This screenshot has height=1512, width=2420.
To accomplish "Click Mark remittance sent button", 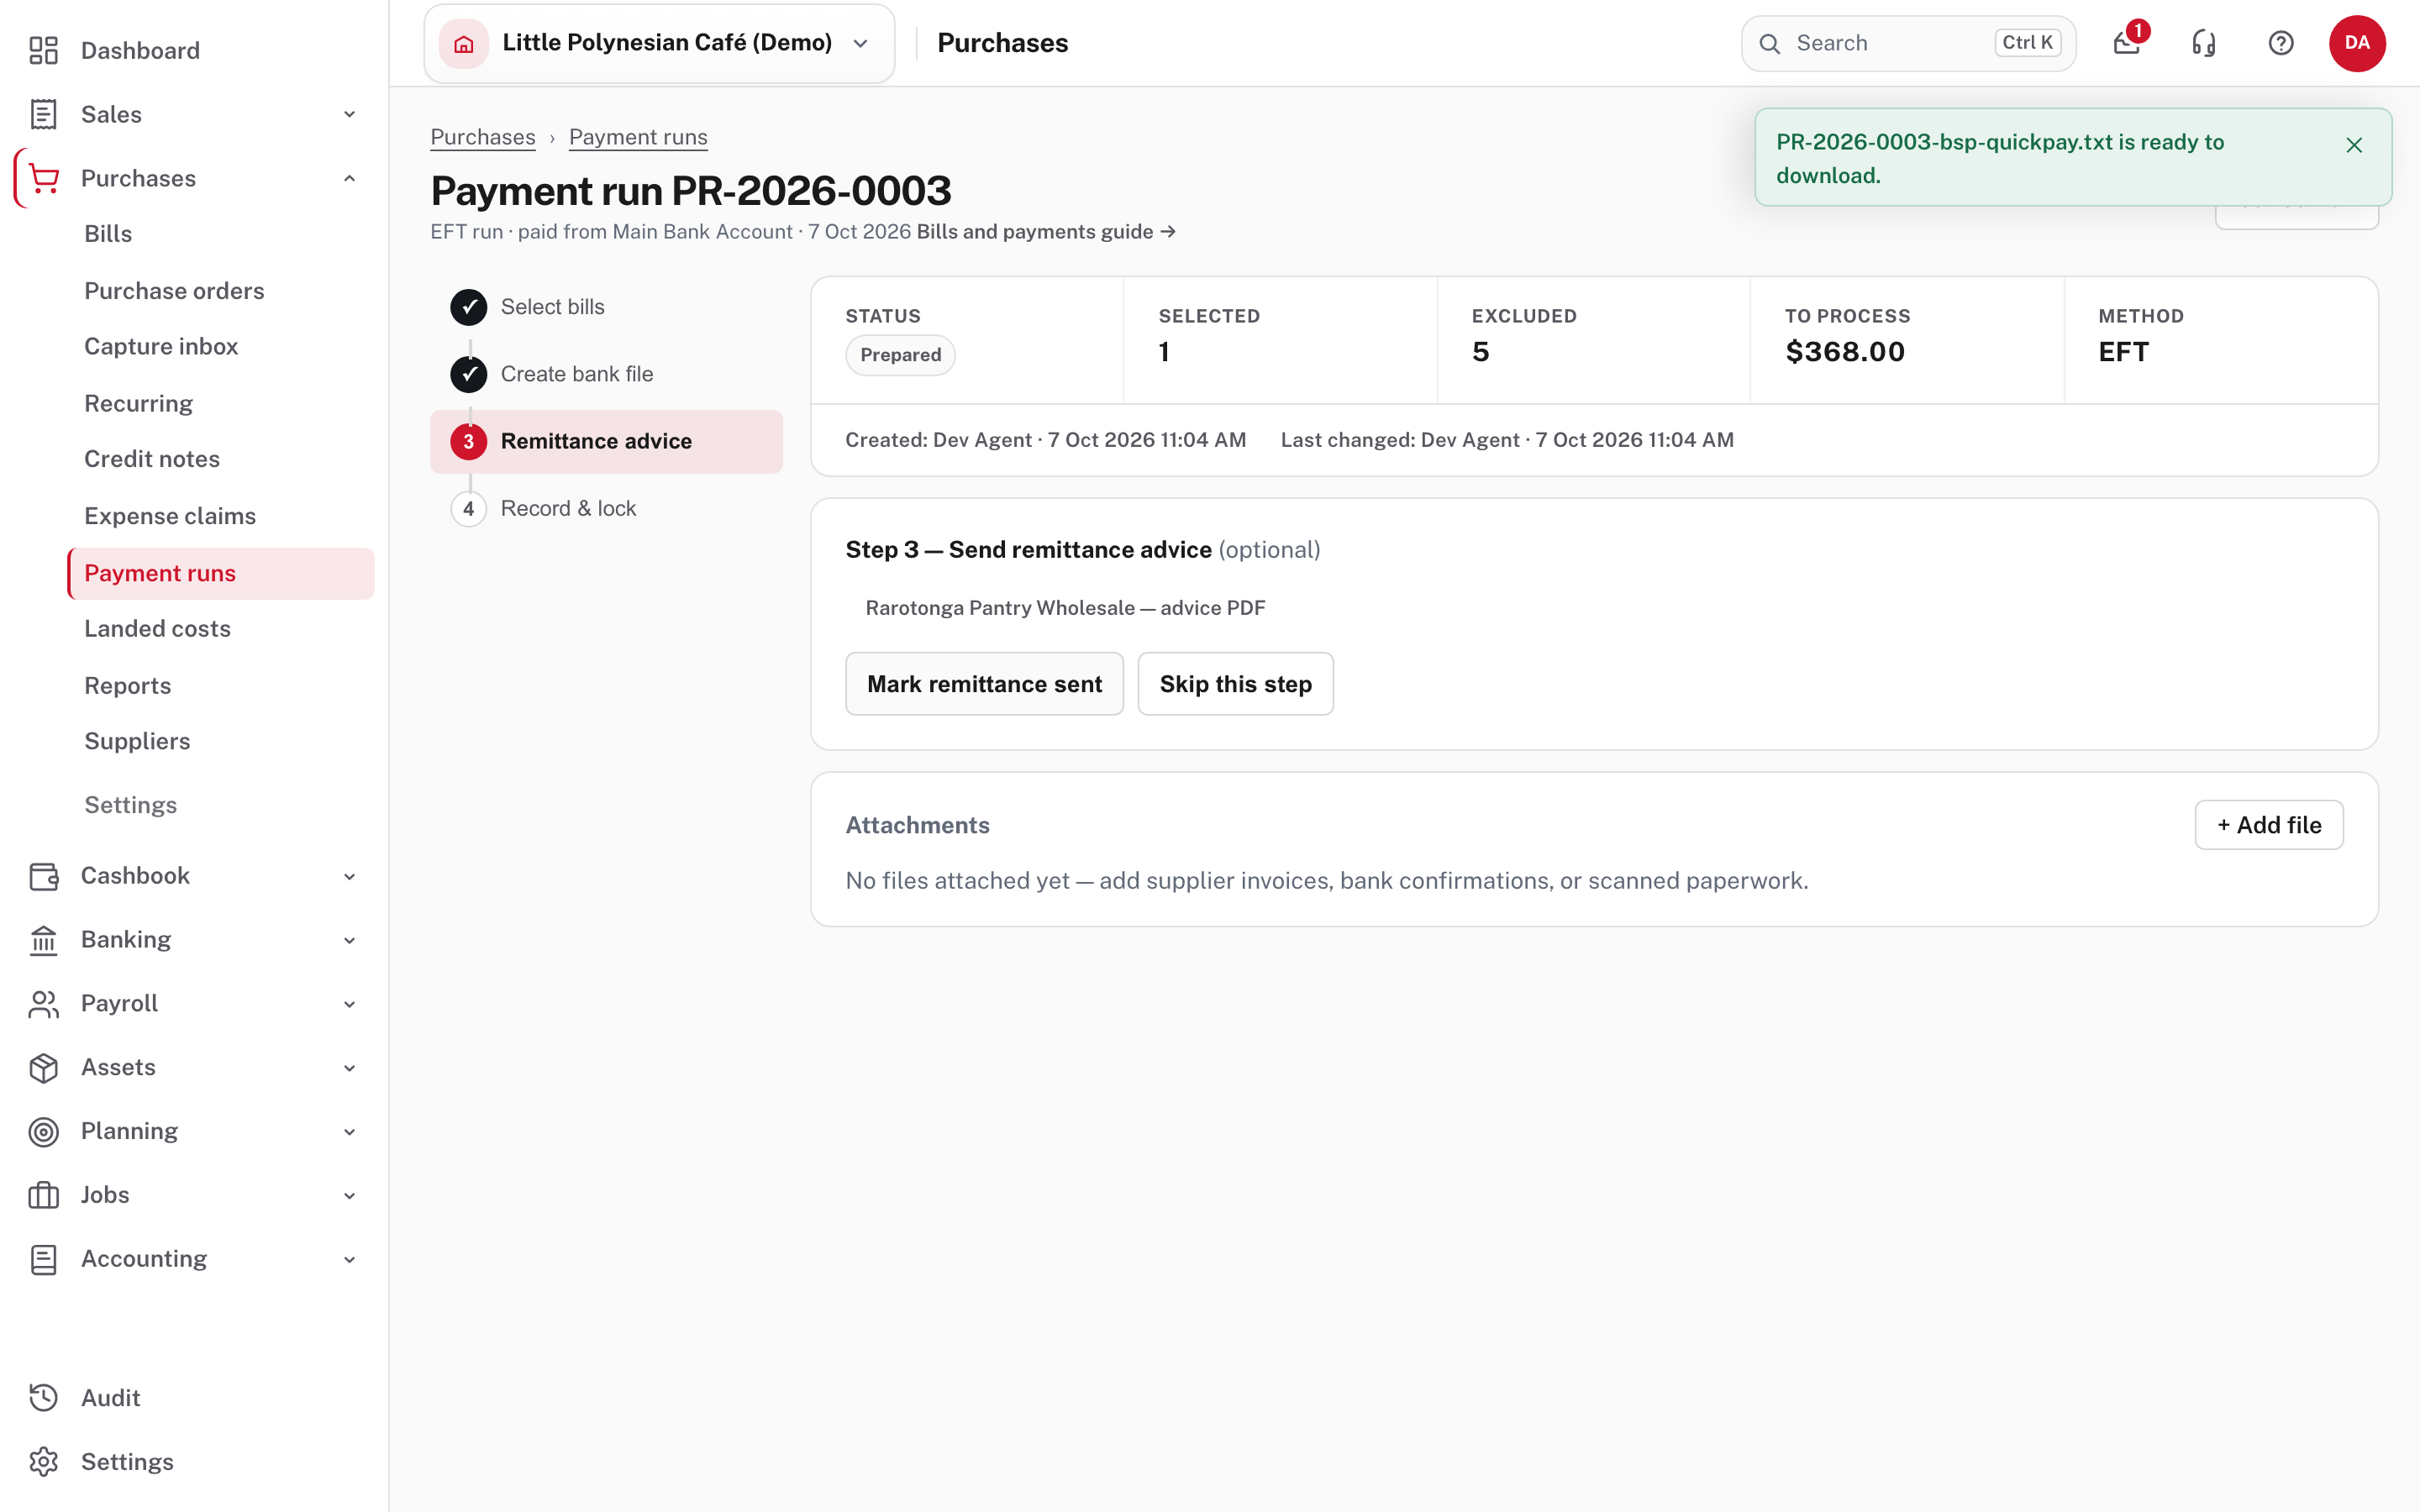I will click(x=984, y=684).
